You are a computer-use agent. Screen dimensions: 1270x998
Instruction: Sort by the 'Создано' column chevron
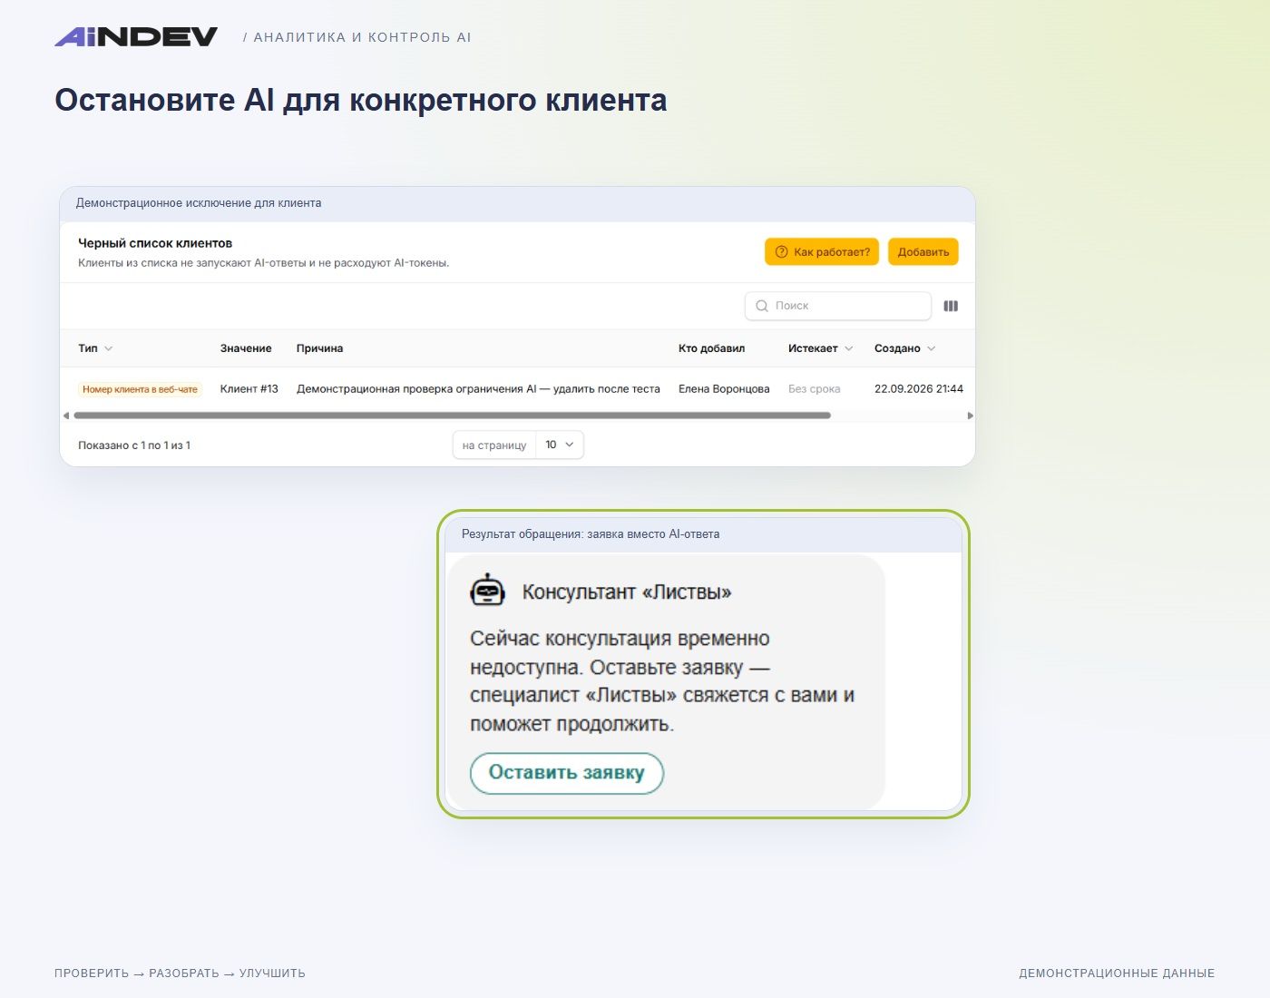932,348
